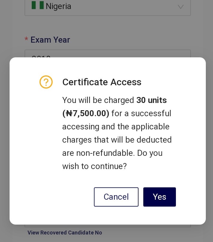Click the bold 30 units text
The height and width of the screenshot is (242, 213).
151,100
